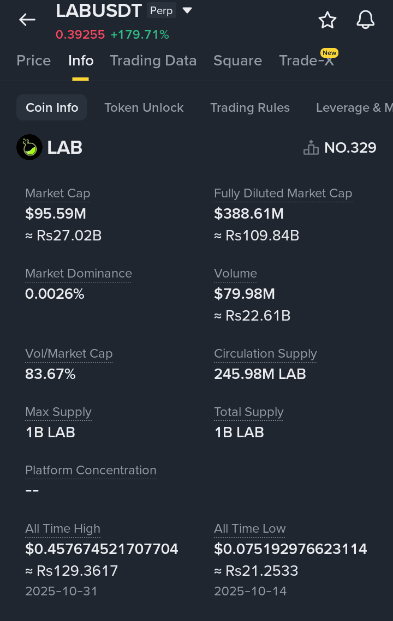Switch to the Price tab

coord(34,61)
